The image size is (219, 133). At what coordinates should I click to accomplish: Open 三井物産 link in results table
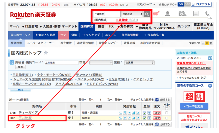click(25, 118)
